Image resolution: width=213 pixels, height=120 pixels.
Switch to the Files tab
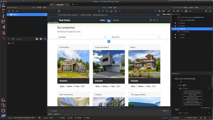(44, 7)
